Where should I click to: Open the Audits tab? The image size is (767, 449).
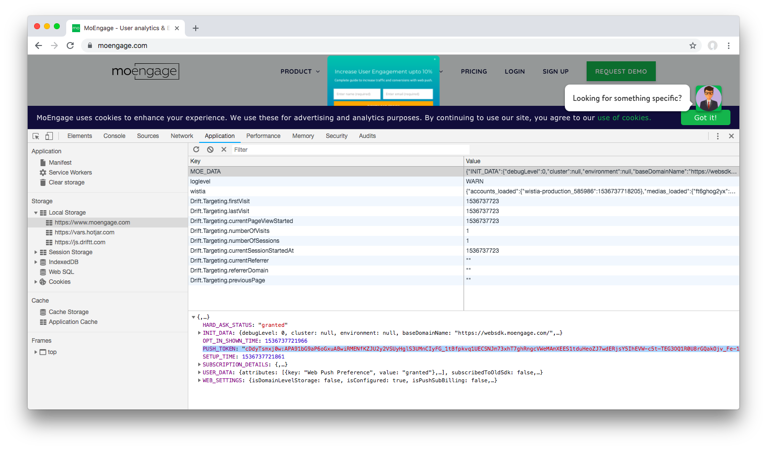tap(367, 136)
